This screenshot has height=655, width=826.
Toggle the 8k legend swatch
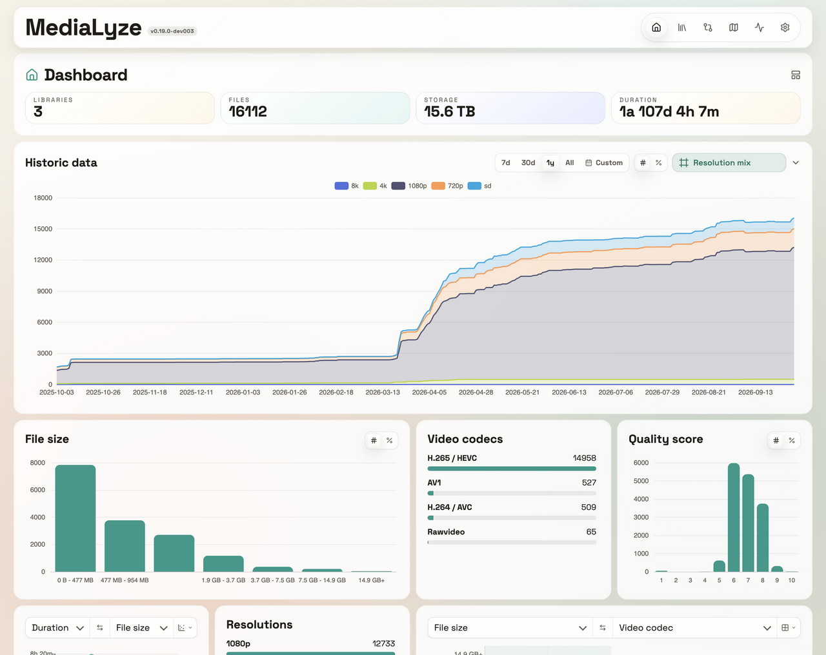(x=341, y=186)
